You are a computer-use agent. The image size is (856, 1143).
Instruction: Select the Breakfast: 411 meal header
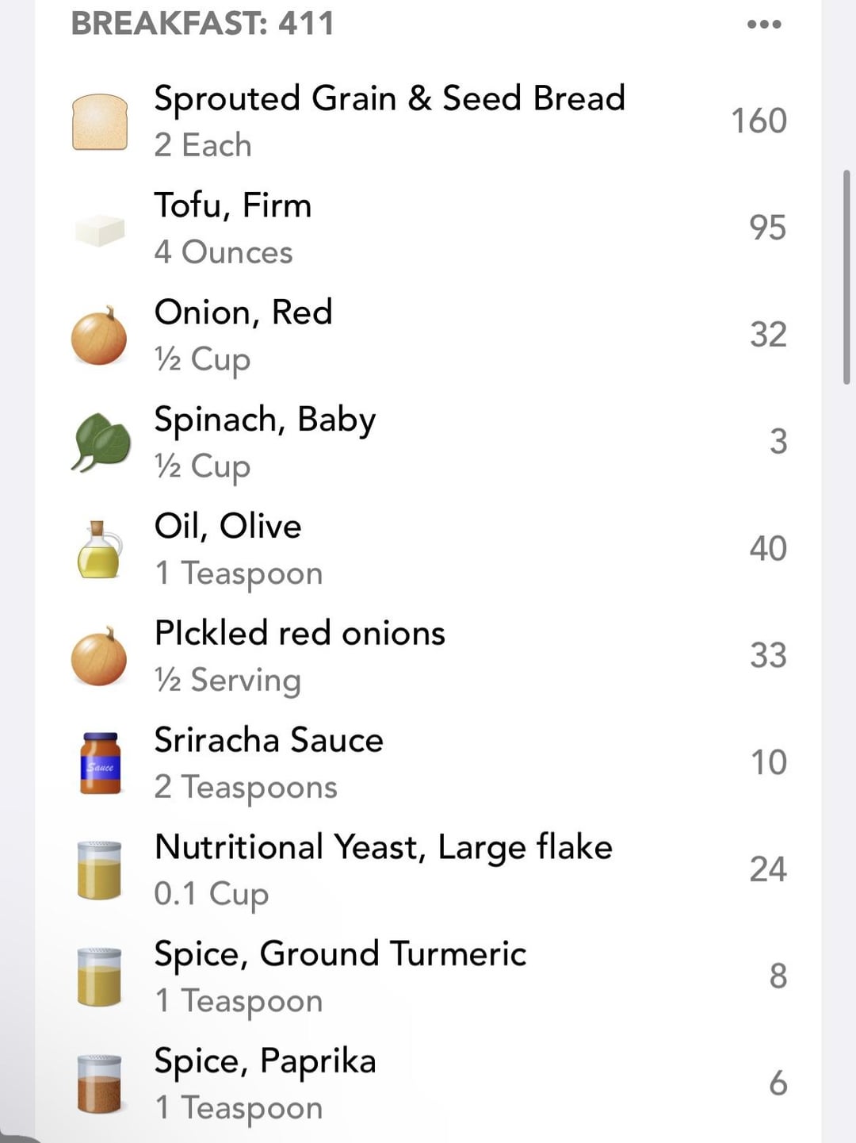click(x=203, y=23)
